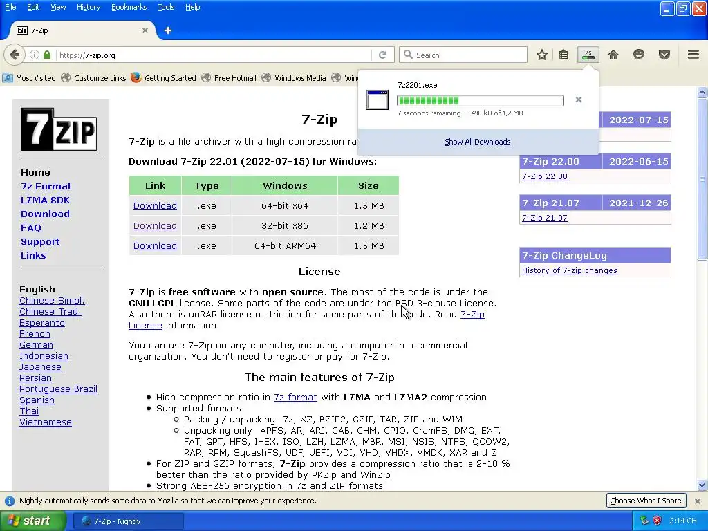Screen dimensions: 708x531
Task: Dismiss the Mozilla data notification bar
Action: point(698,501)
